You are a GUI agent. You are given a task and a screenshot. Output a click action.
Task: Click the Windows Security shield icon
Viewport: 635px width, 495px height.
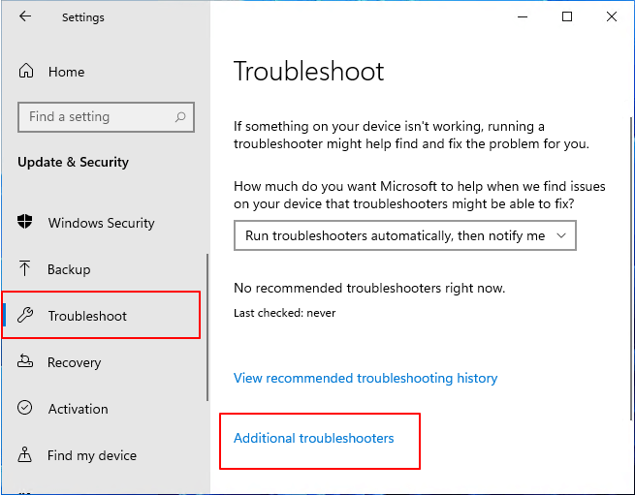pyautogui.click(x=26, y=223)
